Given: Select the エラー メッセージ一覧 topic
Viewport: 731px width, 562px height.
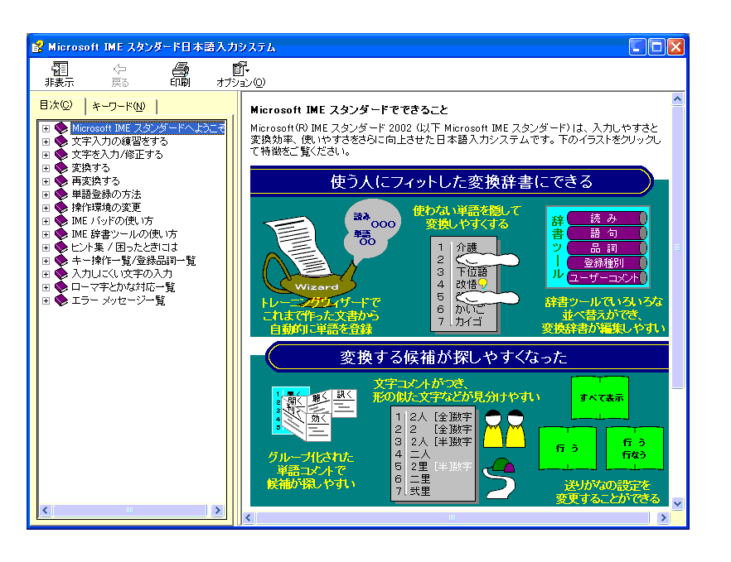Looking at the screenshot, I should pyautogui.click(x=118, y=300).
